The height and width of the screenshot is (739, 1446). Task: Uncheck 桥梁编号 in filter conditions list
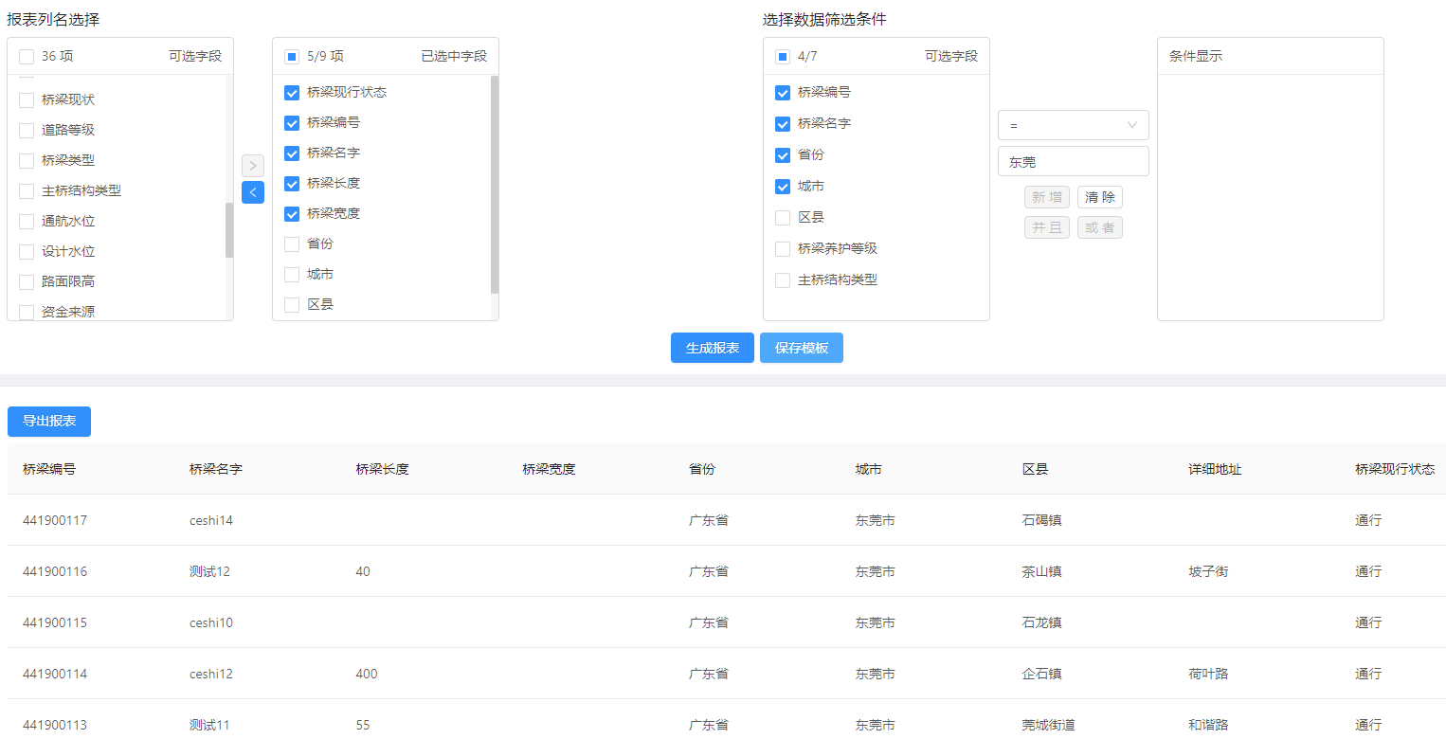[783, 93]
